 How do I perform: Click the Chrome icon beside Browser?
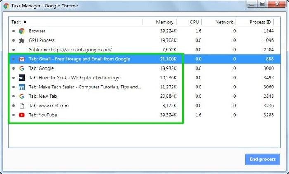[x=22, y=31]
